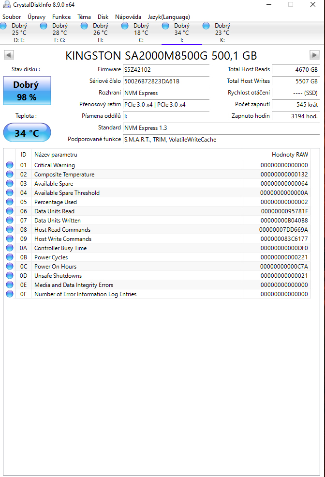The width and height of the screenshot is (325, 477).
Task: Click the RAW value 0000000095781F
Action: pyautogui.click(x=284, y=211)
